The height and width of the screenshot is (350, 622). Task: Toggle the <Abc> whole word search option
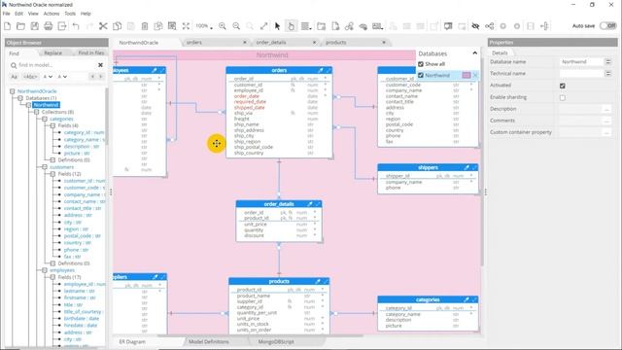coord(30,77)
